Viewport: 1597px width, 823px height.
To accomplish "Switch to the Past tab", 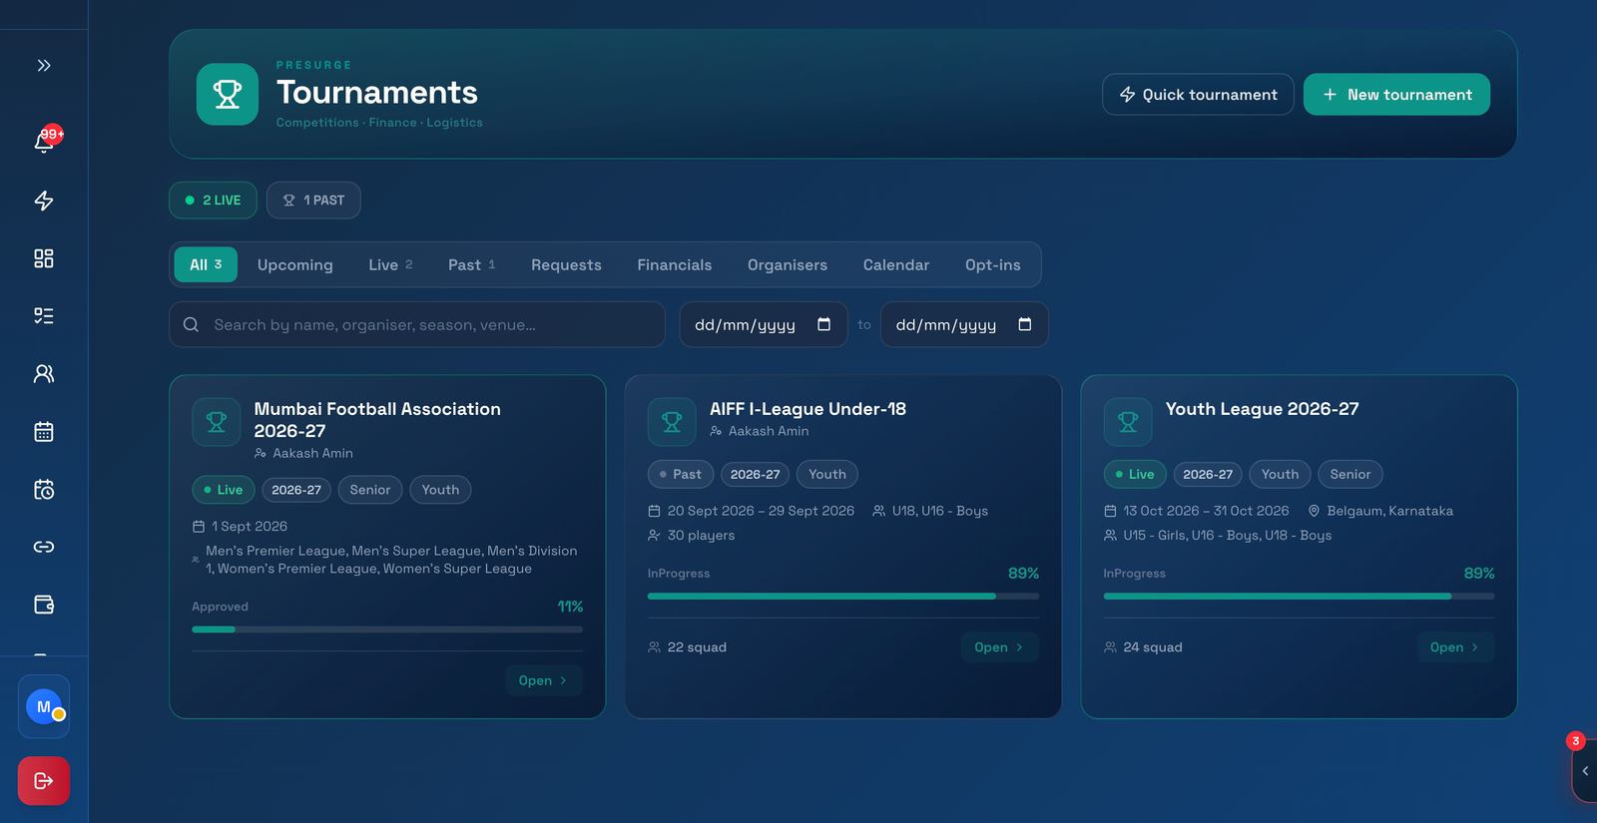I will click(x=471, y=264).
